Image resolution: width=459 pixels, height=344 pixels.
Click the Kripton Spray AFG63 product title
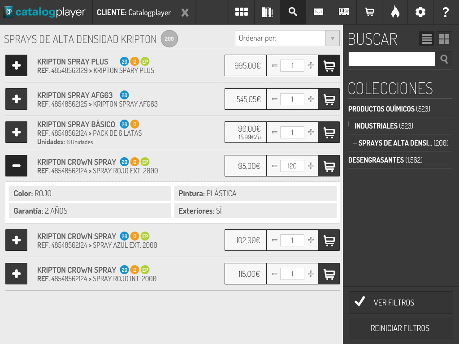(x=75, y=95)
